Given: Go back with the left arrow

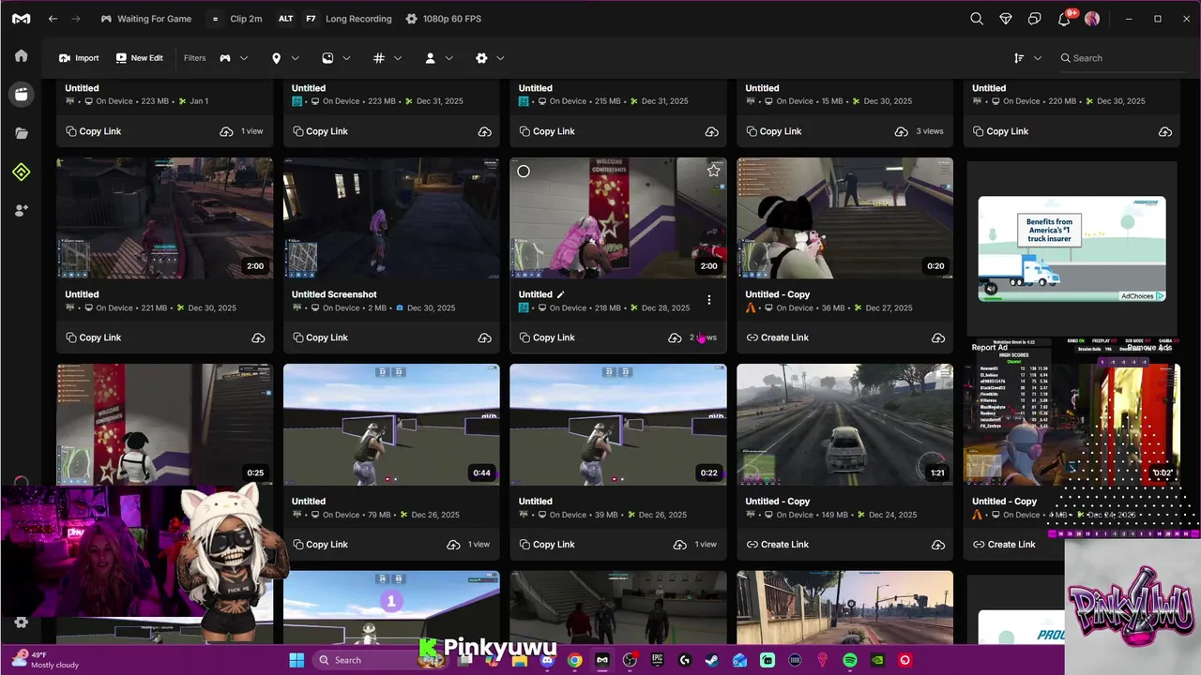Looking at the screenshot, I should 53,19.
